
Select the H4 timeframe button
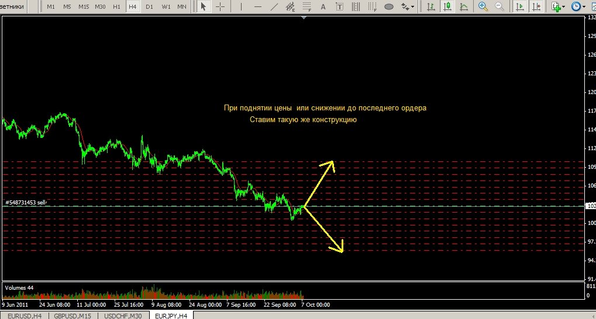tap(133, 6)
